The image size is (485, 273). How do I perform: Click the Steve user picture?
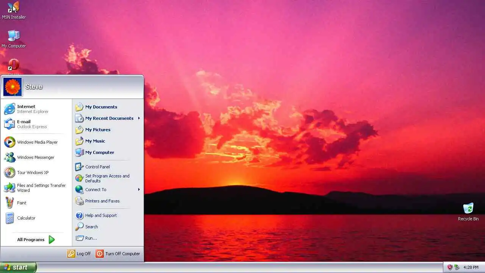coord(13,87)
